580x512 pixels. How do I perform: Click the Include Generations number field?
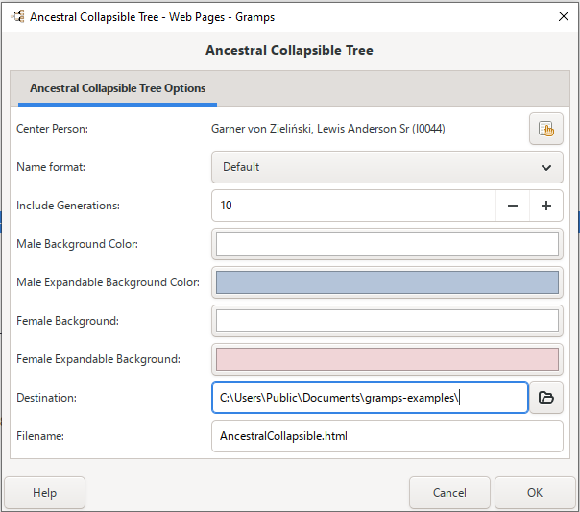(353, 206)
